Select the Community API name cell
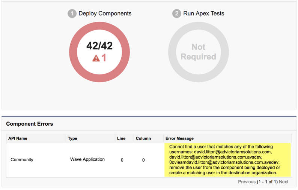The image size is (298, 190). 22,160
